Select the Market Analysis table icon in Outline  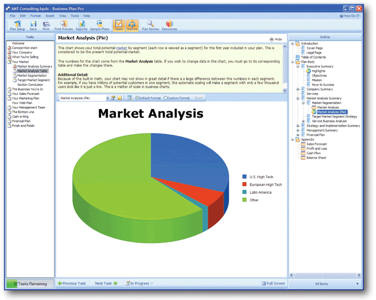click(x=314, y=108)
